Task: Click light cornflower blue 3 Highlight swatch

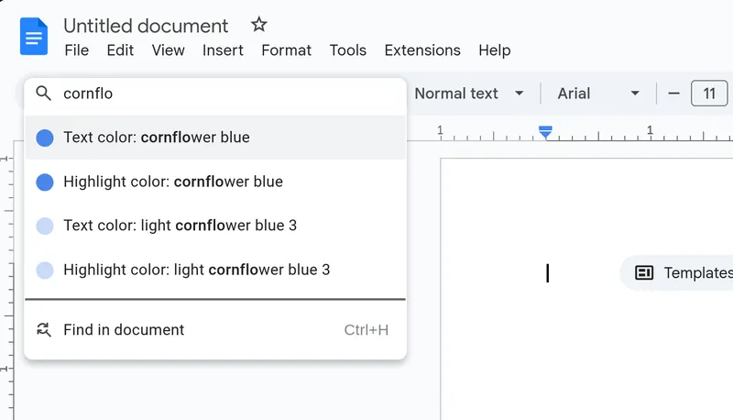Action: [45, 271]
